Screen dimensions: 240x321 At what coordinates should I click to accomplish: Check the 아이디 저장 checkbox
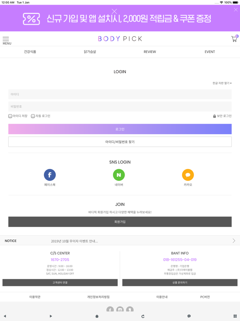pyautogui.click(x=10, y=116)
